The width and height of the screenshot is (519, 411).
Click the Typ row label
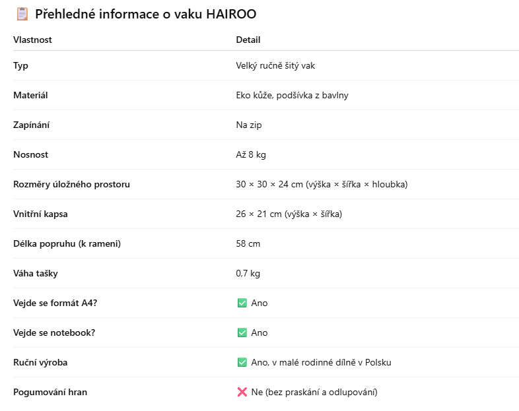20,66
